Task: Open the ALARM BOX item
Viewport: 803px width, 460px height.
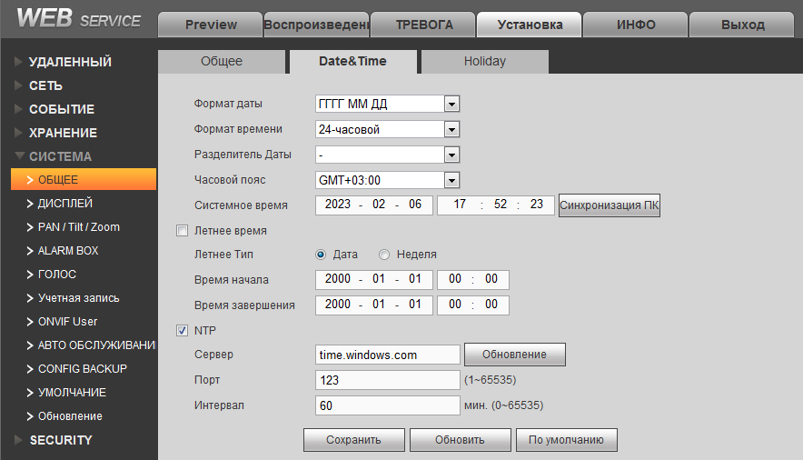Action: [x=67, y=251]
